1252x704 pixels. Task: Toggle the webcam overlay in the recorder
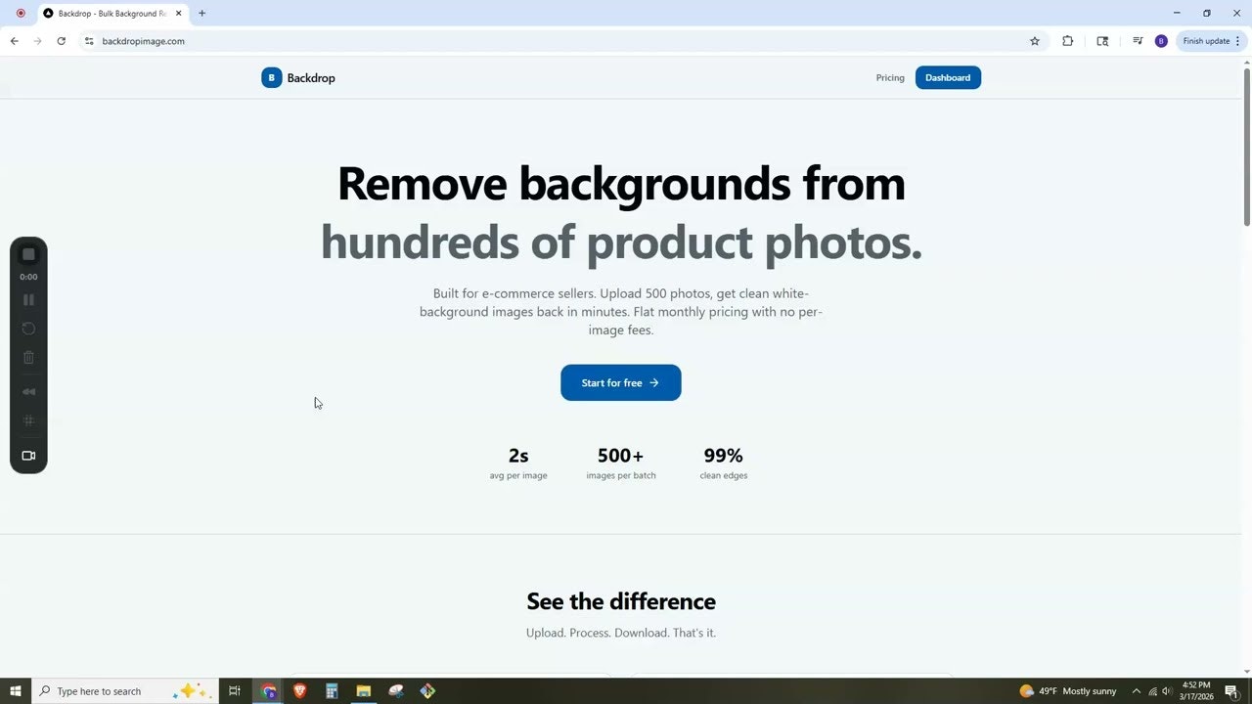pos(28,455)
